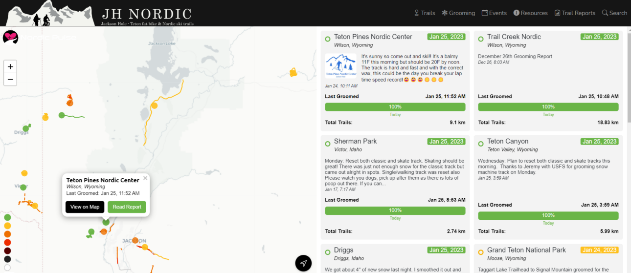This screenshot has height=273, width=631.
Task: Go to the Events page
Action: pos(494,13)
